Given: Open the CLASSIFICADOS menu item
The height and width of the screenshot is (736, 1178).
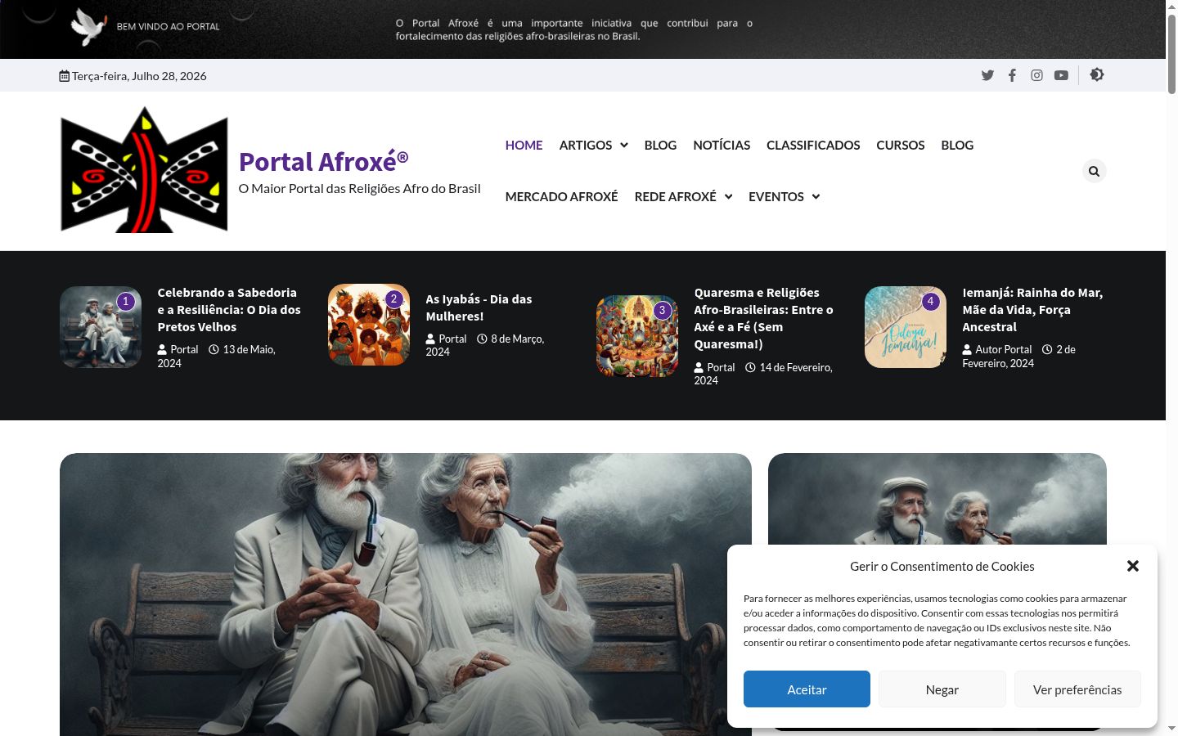Looking at the screenshot, I should (x=813, y=145).
